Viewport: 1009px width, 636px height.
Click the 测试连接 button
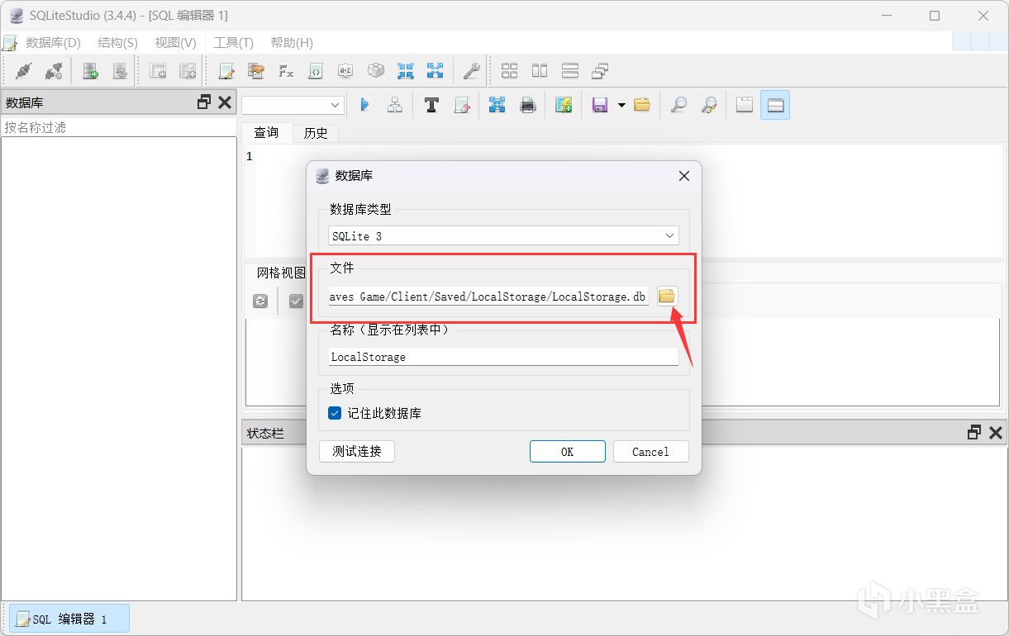coord(357,451)
